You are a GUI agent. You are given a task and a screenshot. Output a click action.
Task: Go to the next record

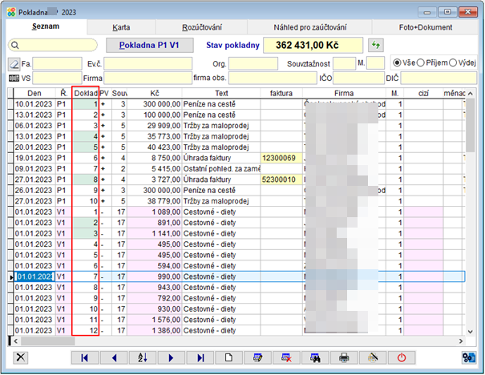pyautogui.click(x=171, y=357)
